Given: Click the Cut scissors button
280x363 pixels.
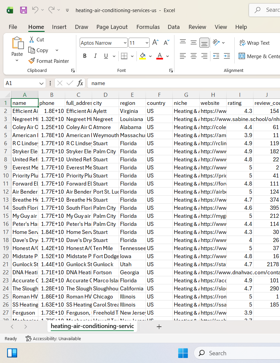Looking at the screenshot, I should 37,40.
